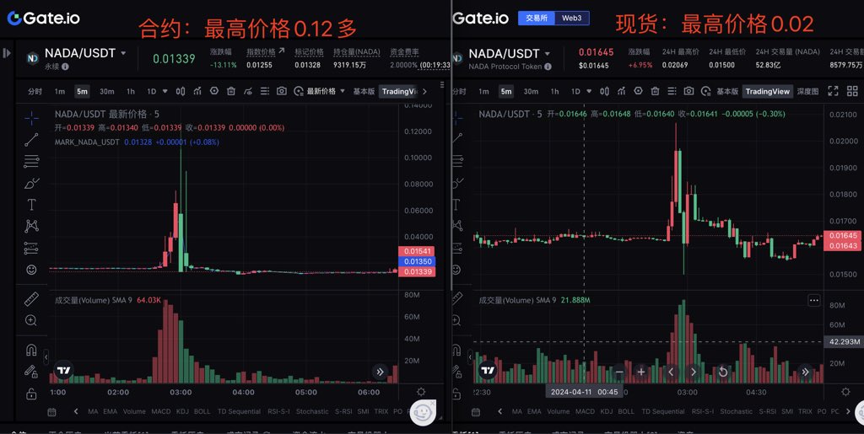Select ruler measure tool in left chart
This screenshot has width=864, height=434.
coord(31,298)
